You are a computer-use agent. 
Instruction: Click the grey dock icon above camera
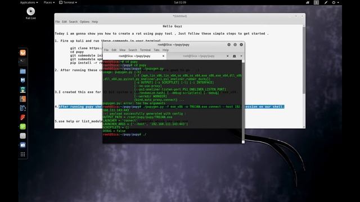click(x=22, y=136)
